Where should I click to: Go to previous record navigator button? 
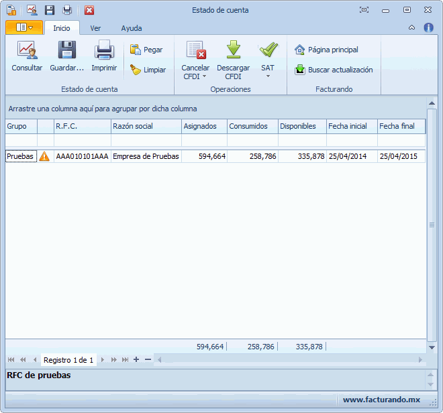pos(35,359)
